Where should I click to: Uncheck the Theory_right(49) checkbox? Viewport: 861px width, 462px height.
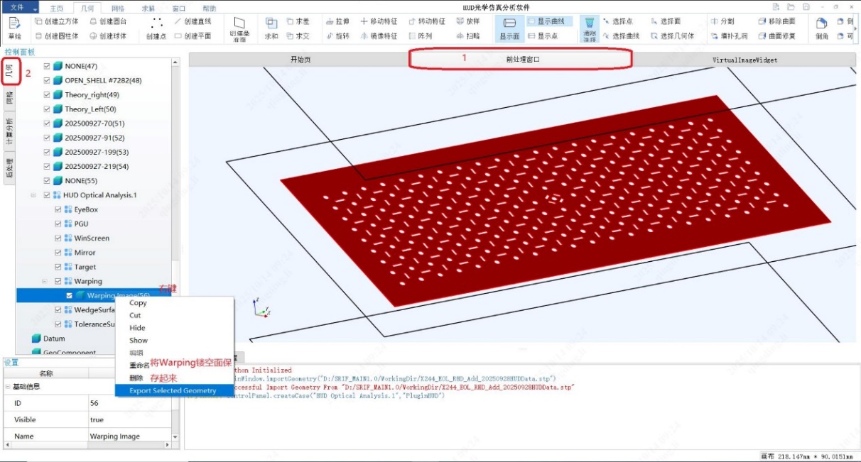pyautogui.click(x=48, y=95)
